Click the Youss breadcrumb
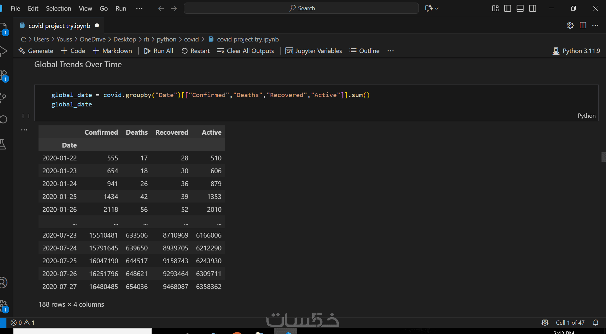 [64, 39]
